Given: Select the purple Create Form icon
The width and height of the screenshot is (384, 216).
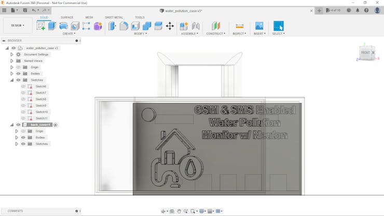Looking at the screenshot, I should tap(98, 26).
